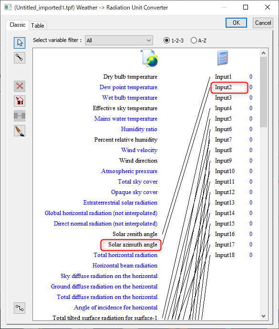Select Total tilted surface radiation for surface-1
The width and height of the screenshot is (279, 329).
105,318
